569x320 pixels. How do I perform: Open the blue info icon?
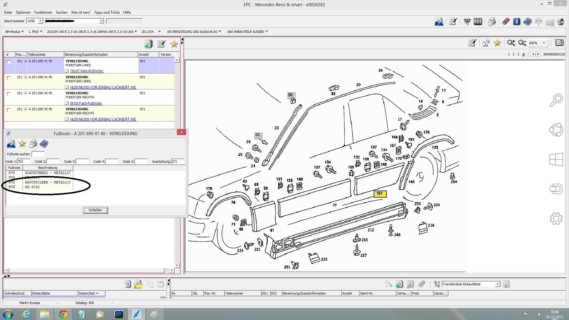(517, 22)
